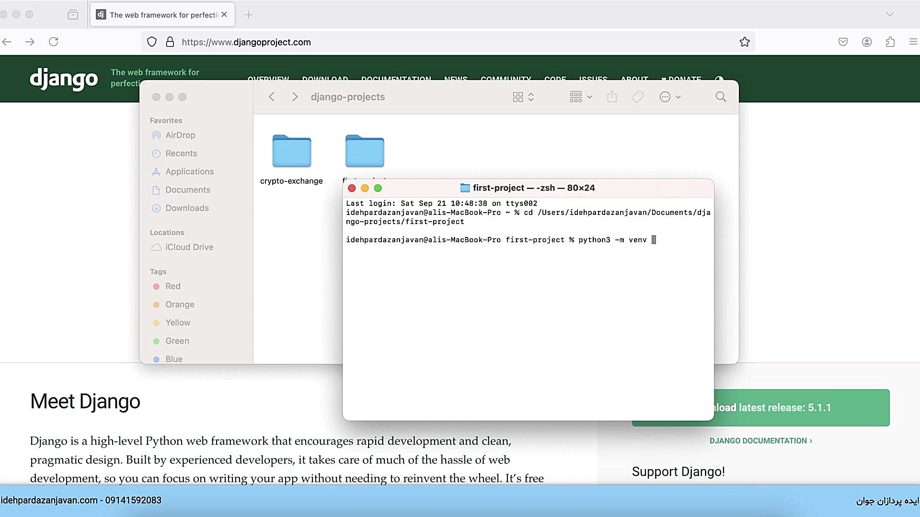Select the Red tag
Image resolution: width=920 pixels, height=517 pixels.
point(172,286)
